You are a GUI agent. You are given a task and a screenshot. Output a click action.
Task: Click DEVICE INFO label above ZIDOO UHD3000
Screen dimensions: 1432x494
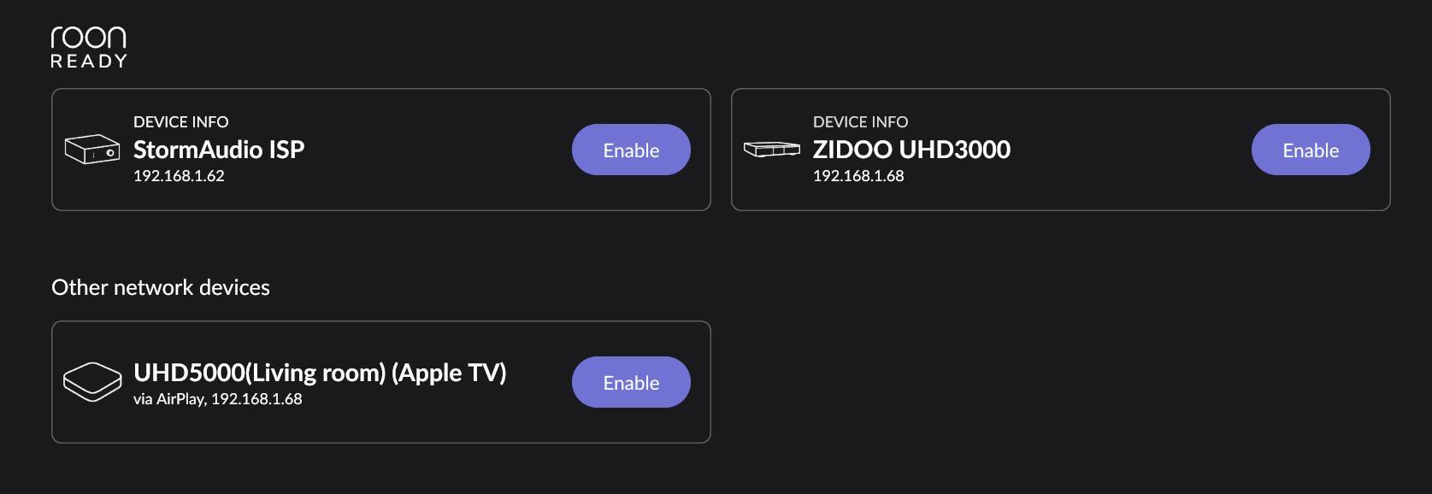[861, 122]
